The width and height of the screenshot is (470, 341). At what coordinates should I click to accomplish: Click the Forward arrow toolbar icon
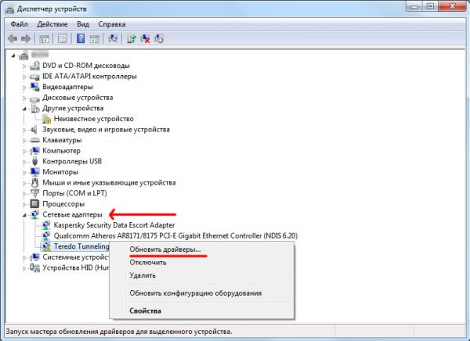click(x=26, y=38)
